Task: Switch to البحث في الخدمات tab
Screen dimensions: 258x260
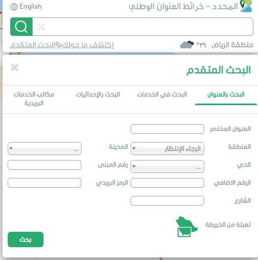Action: point(162,94)
